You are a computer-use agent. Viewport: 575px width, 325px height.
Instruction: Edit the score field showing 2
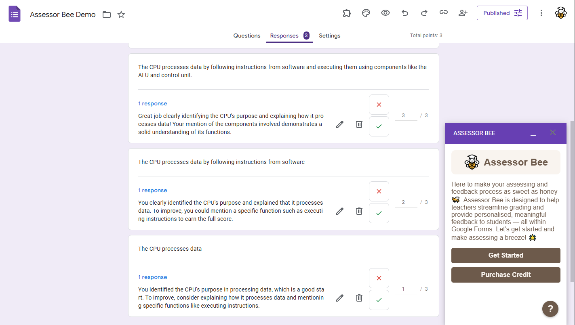(x=406, y=202)
